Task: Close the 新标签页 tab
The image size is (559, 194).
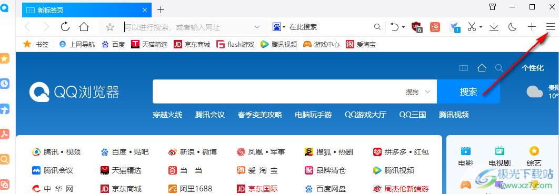Action: click(145, 10)
